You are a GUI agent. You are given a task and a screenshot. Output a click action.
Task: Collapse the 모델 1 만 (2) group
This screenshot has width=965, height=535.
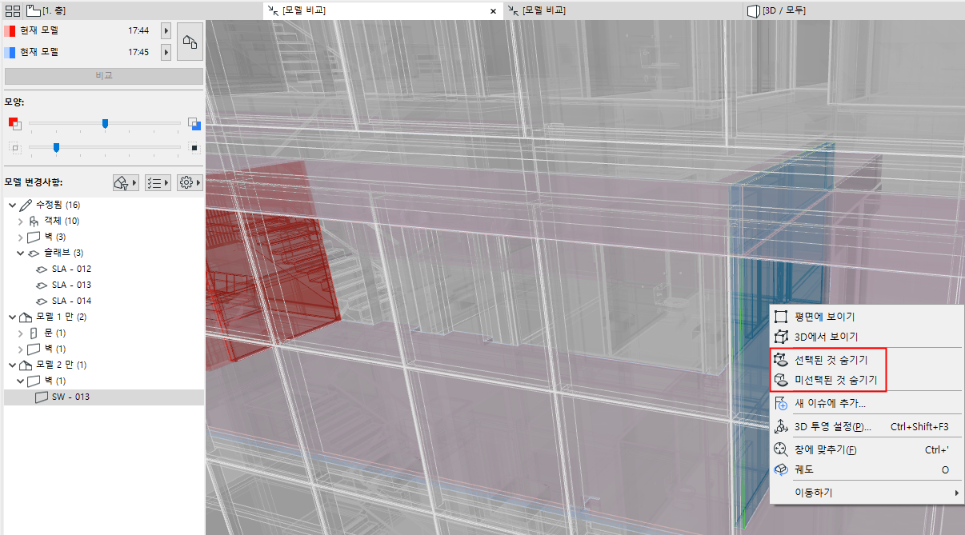(x=11, y=317)
